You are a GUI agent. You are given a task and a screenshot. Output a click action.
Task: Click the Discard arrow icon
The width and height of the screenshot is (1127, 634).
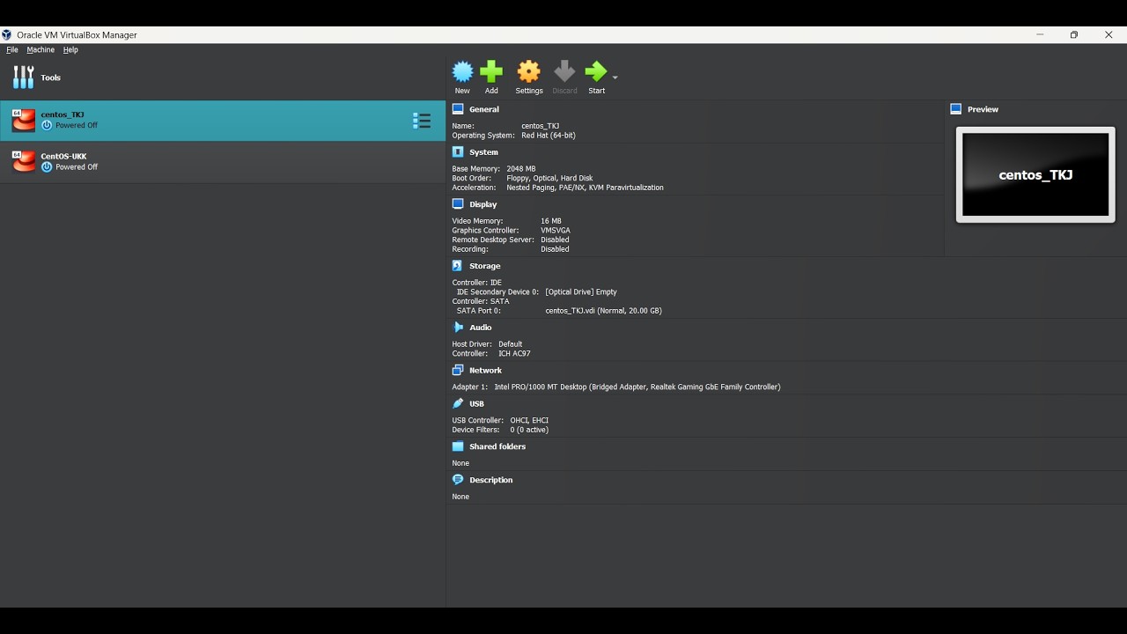click(564, 71)
